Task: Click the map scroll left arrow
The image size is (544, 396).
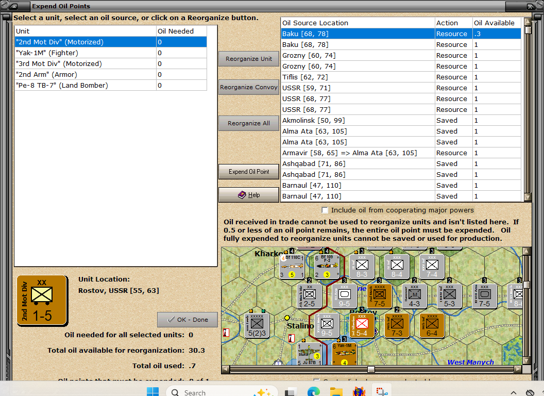Action: pyautogui.click(x=226, y=369)
